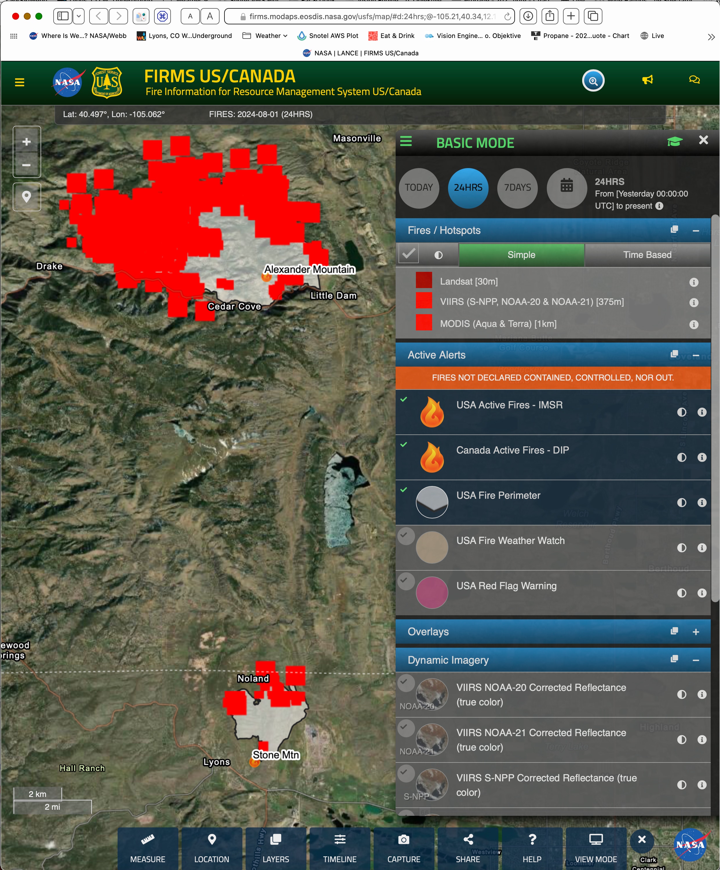Open the FIRMS hamburger main menu
The height and width of the screenshot is (870, 720).
[x=19, y=82]
